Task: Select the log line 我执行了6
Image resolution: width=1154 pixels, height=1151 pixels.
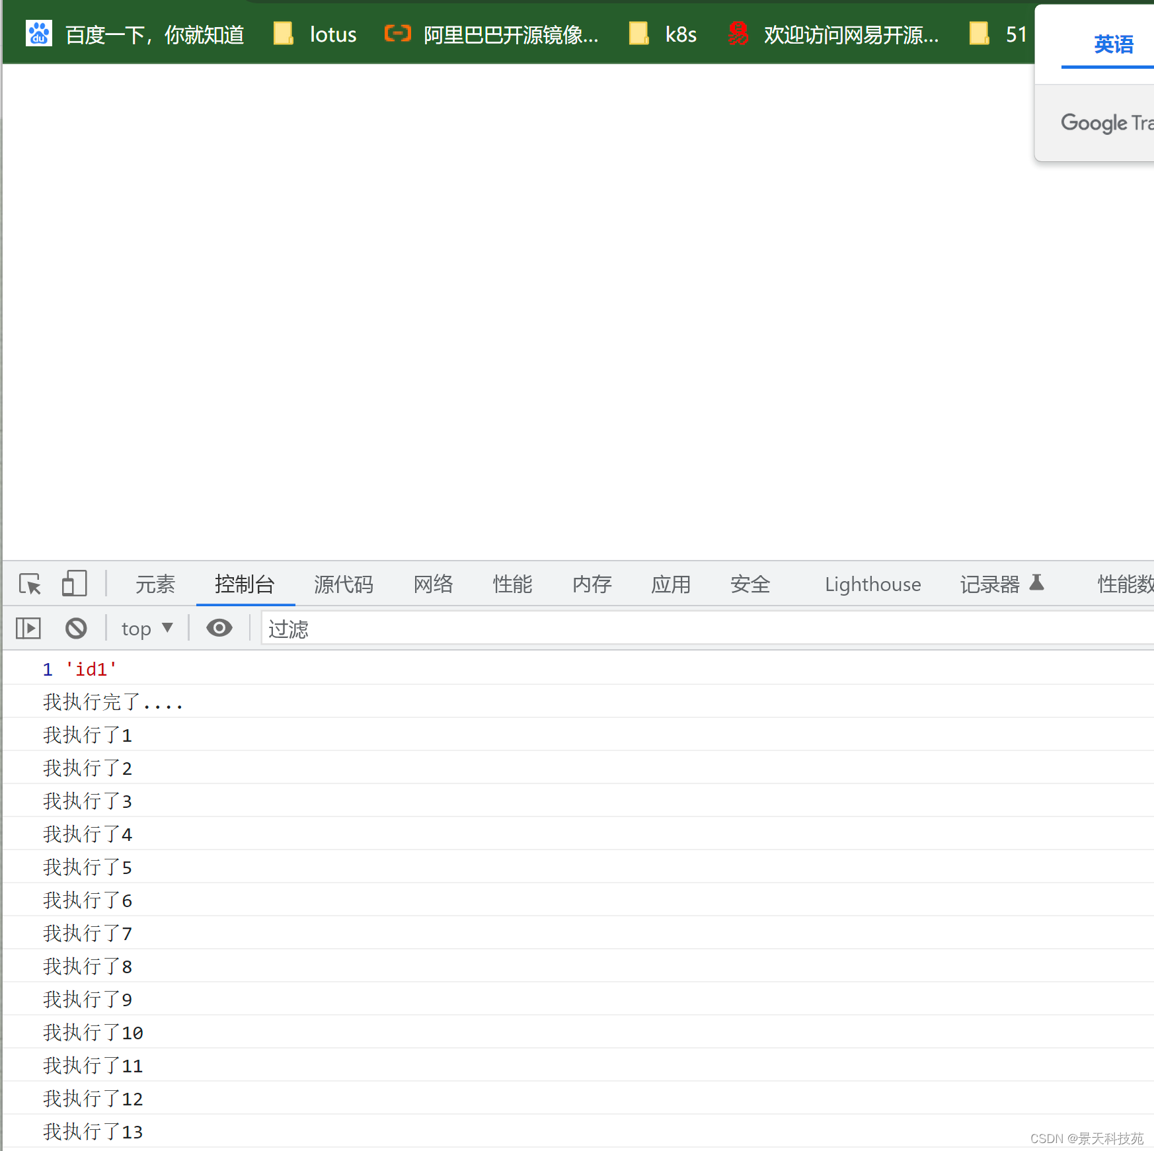Action: (x=578, y=900)
